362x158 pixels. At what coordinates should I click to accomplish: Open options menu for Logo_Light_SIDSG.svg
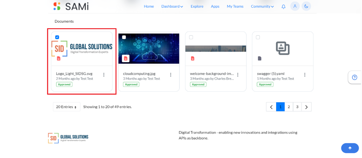[x=104, y=75]
